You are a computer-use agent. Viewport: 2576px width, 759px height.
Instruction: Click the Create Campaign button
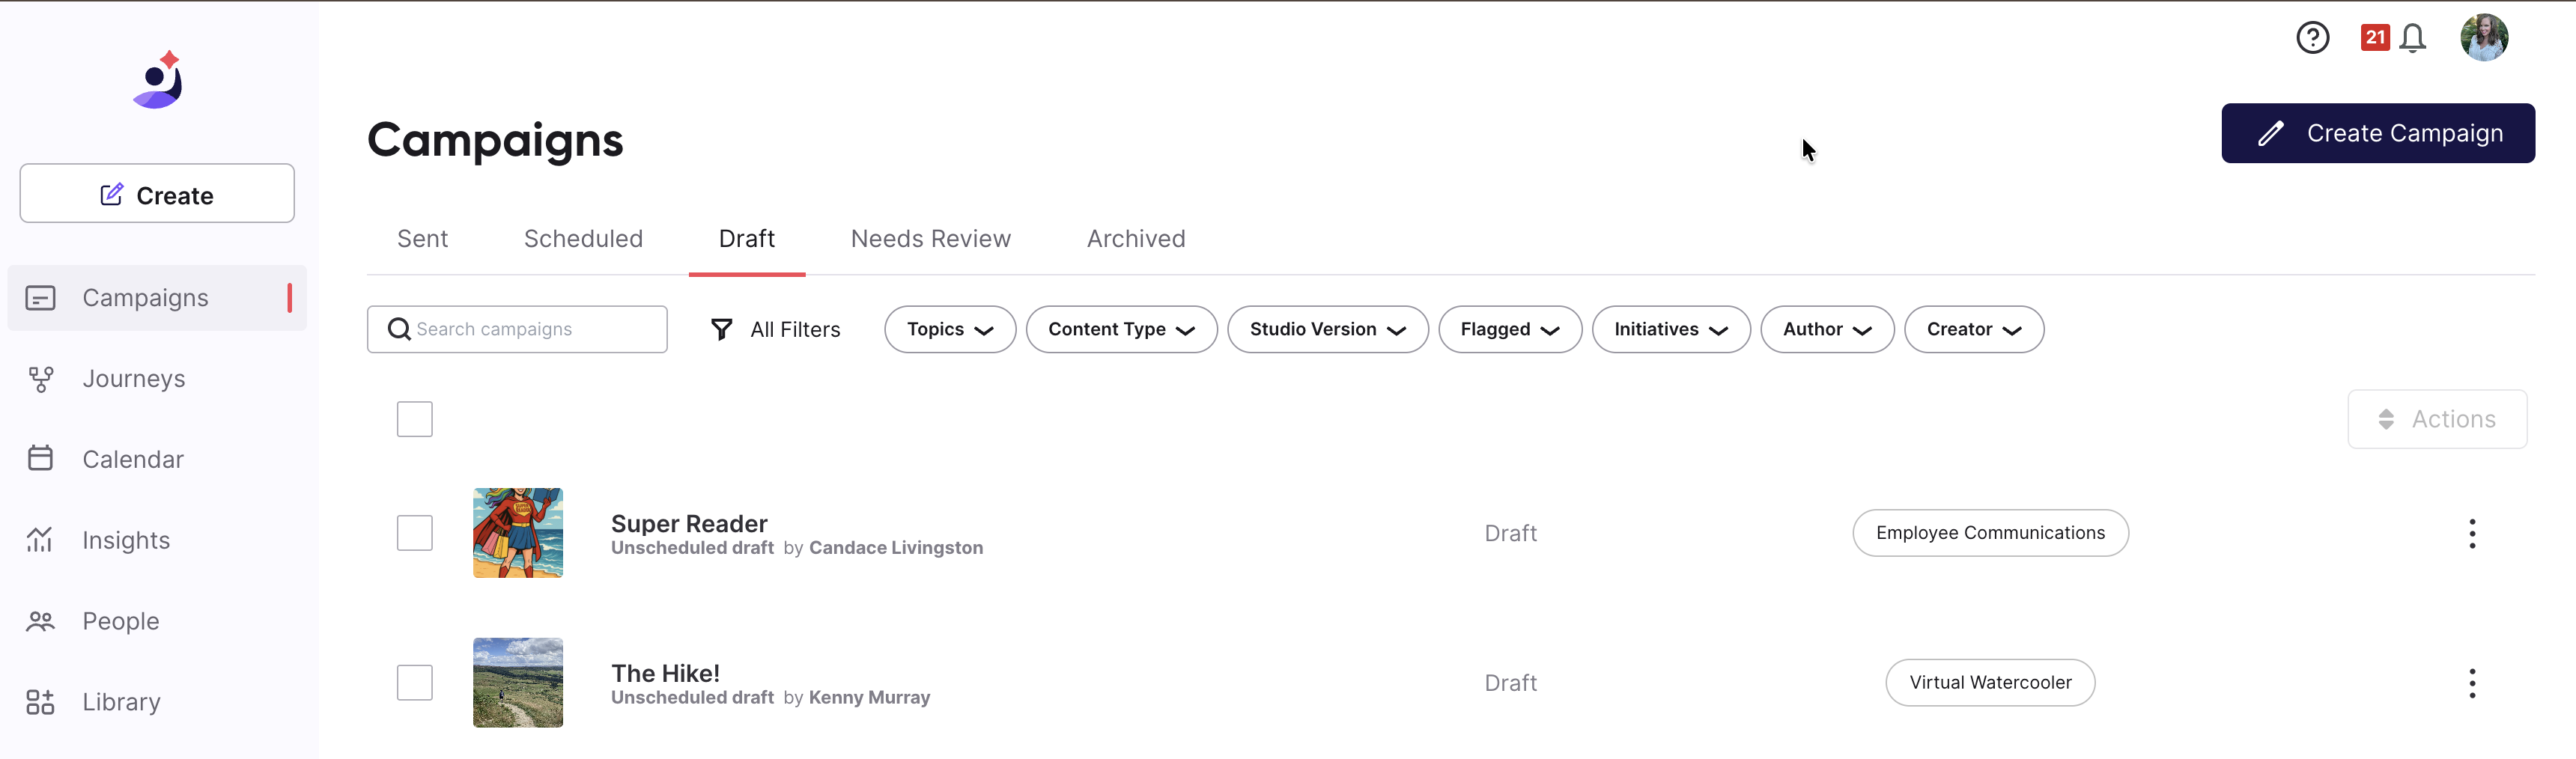pyautogui.click(x=2378, y=133)
